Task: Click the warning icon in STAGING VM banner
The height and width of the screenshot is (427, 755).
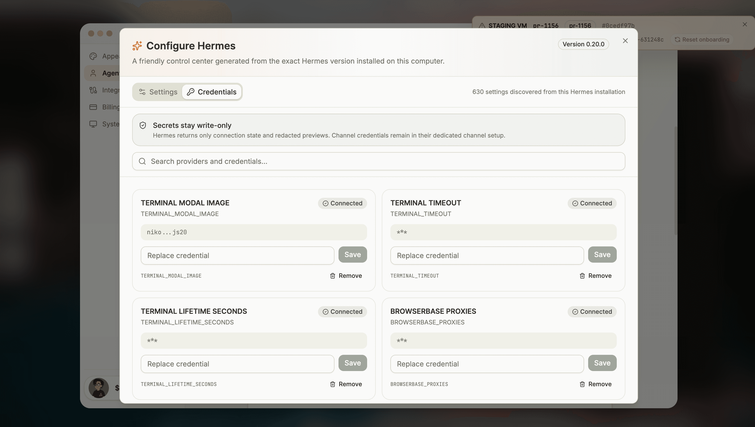Action: coord(482,26)
